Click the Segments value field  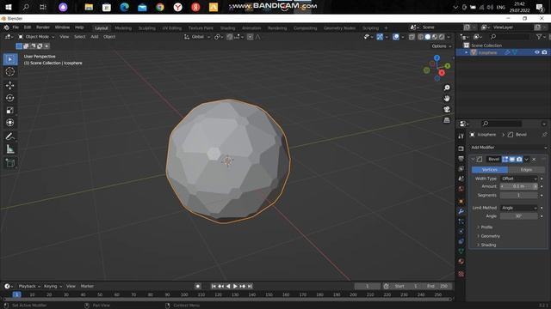coord(518,195)
